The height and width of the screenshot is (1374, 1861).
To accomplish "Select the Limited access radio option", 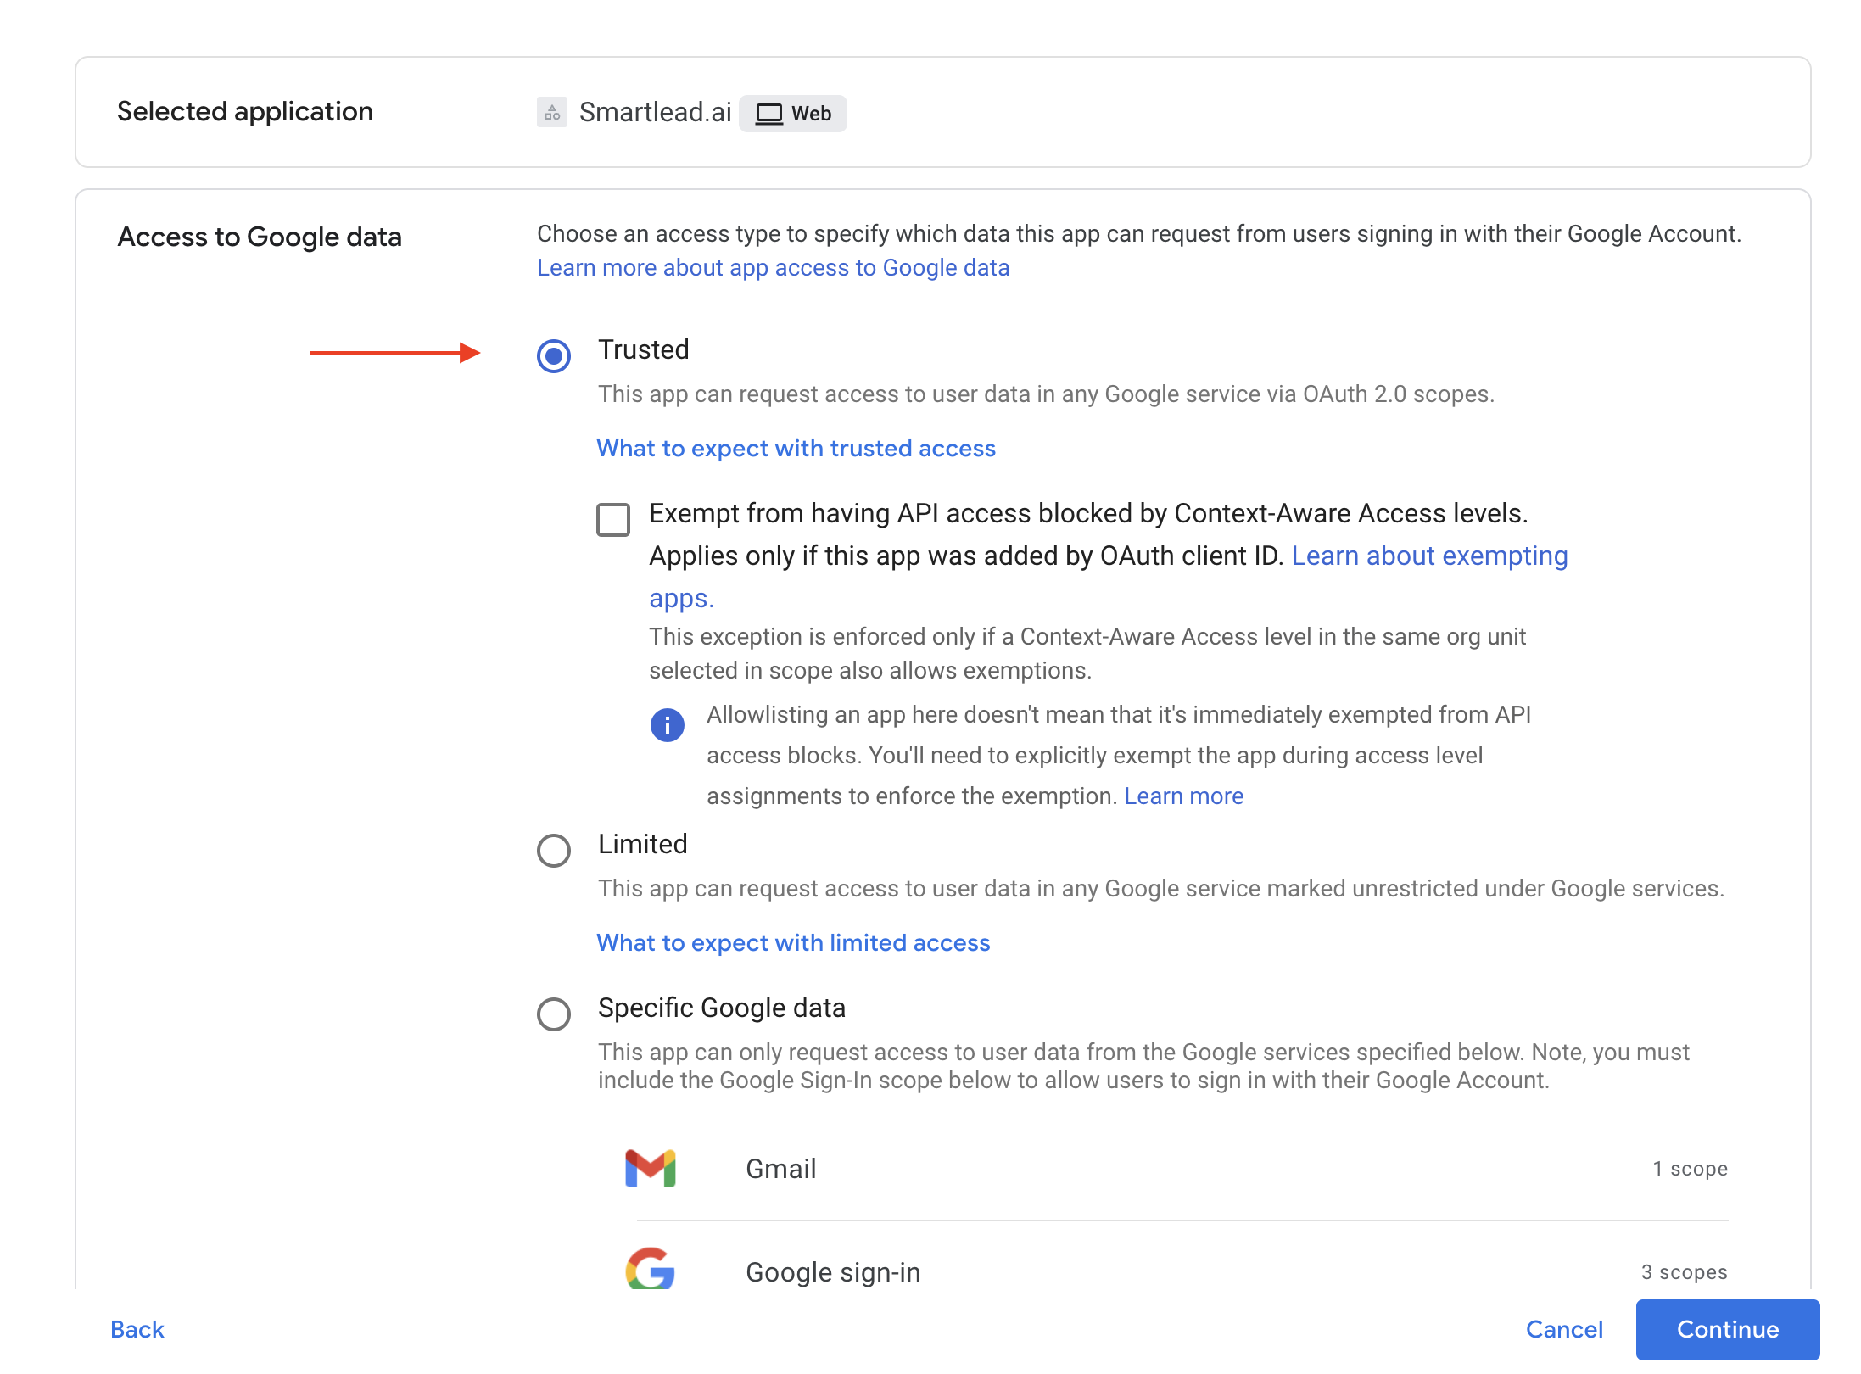I will pos(554,850).
